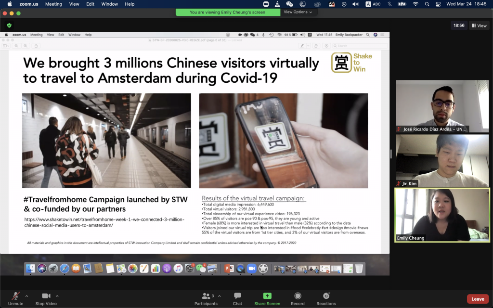Open the Meeting menu

pos(53,4)
